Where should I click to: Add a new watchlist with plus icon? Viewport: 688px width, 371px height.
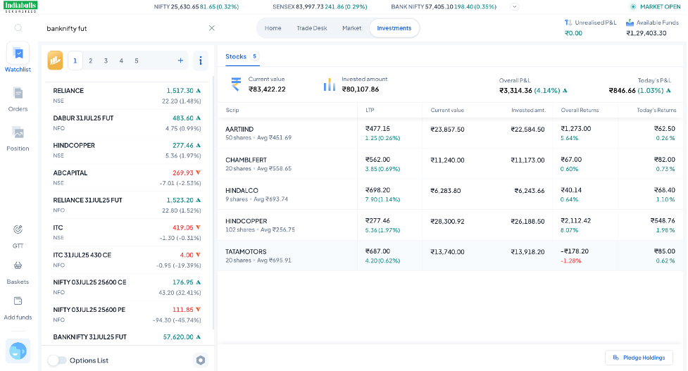coord(180,61)
